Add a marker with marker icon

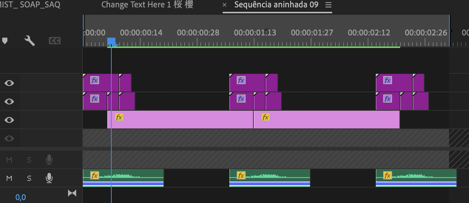5,41
